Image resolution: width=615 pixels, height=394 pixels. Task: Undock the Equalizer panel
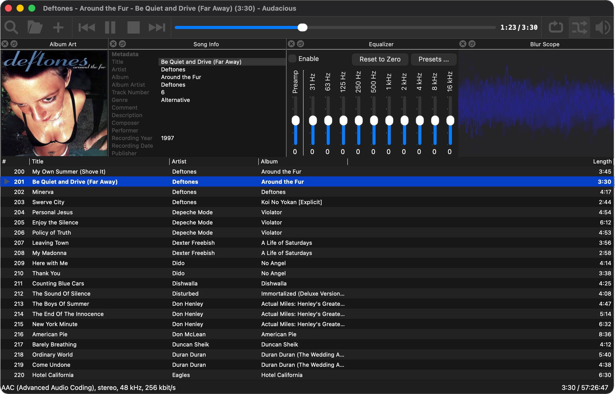301,44
